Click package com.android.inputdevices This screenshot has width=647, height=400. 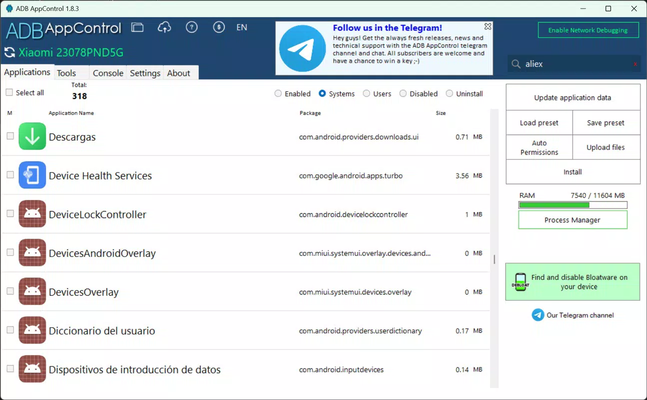click(x=341, y=369)
